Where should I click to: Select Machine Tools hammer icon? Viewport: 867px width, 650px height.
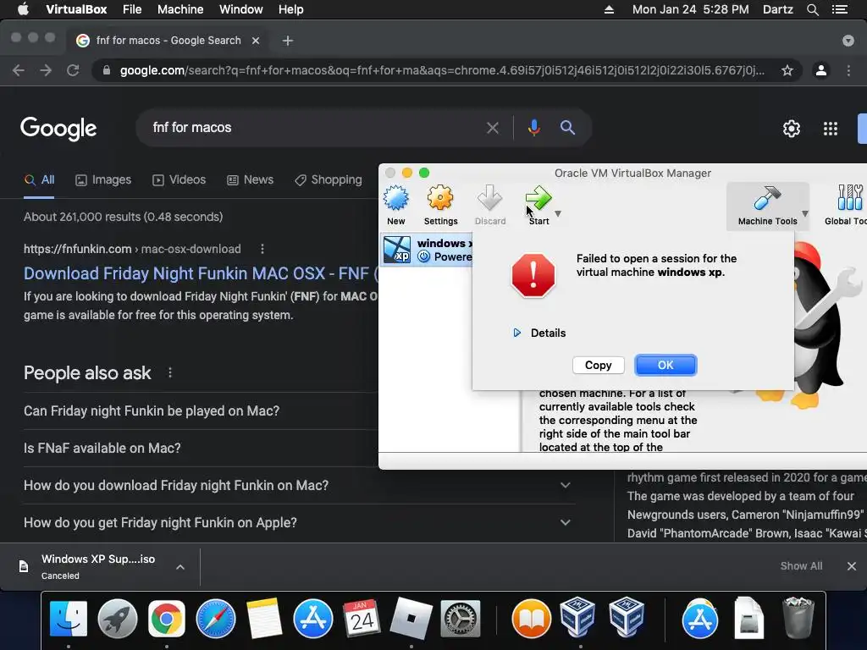(766, 198)
